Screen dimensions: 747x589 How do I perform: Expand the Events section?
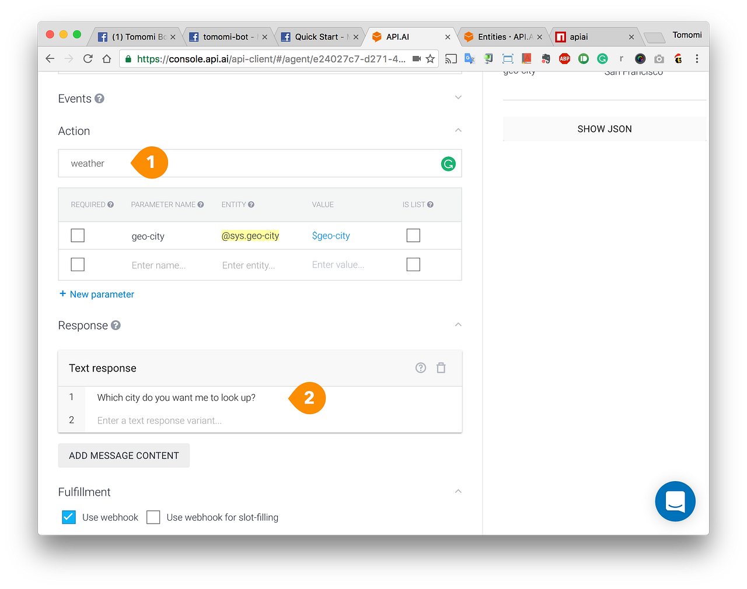[x=458, y=97]
